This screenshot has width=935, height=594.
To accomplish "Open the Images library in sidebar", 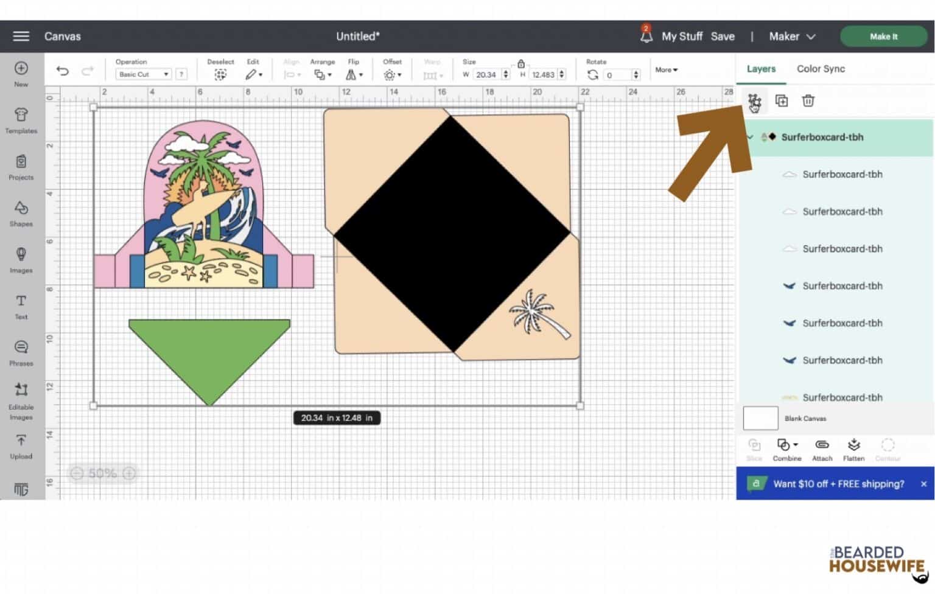I will 21,259.
